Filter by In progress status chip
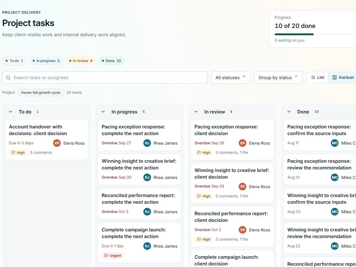Viewport: 356px width, 267px height. [46, 61]
